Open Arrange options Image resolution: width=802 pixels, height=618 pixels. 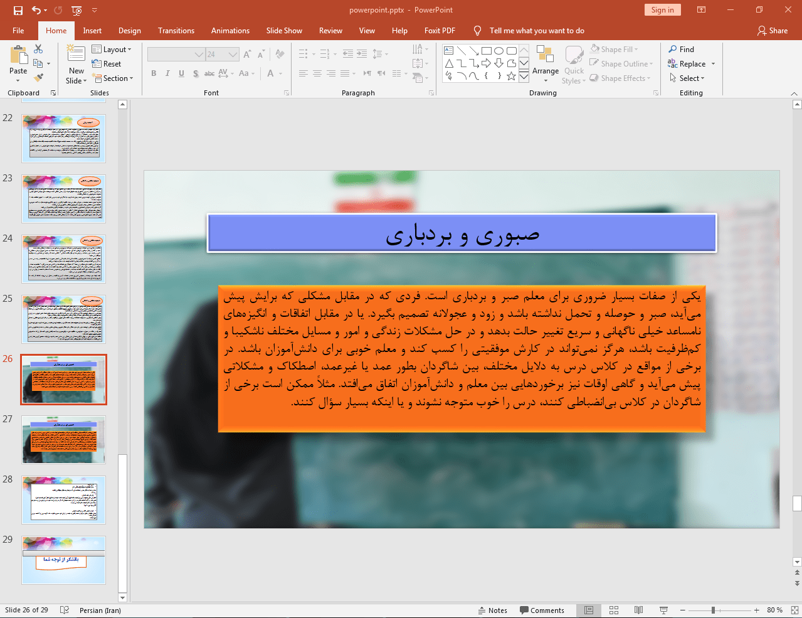point(546,64)
